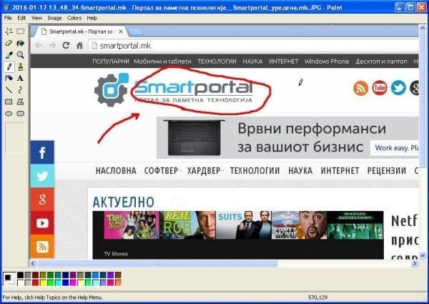The image size is (429, 304).
Task: Click the horizontal scrollbar left arrow
Action: tap(33, 263)
